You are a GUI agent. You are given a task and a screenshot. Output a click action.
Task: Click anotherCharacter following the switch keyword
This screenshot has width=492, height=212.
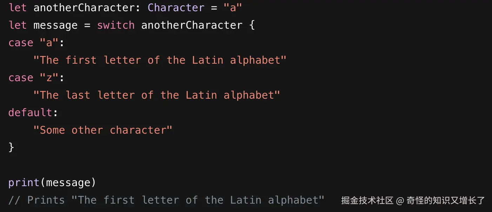tap(192, 25)
